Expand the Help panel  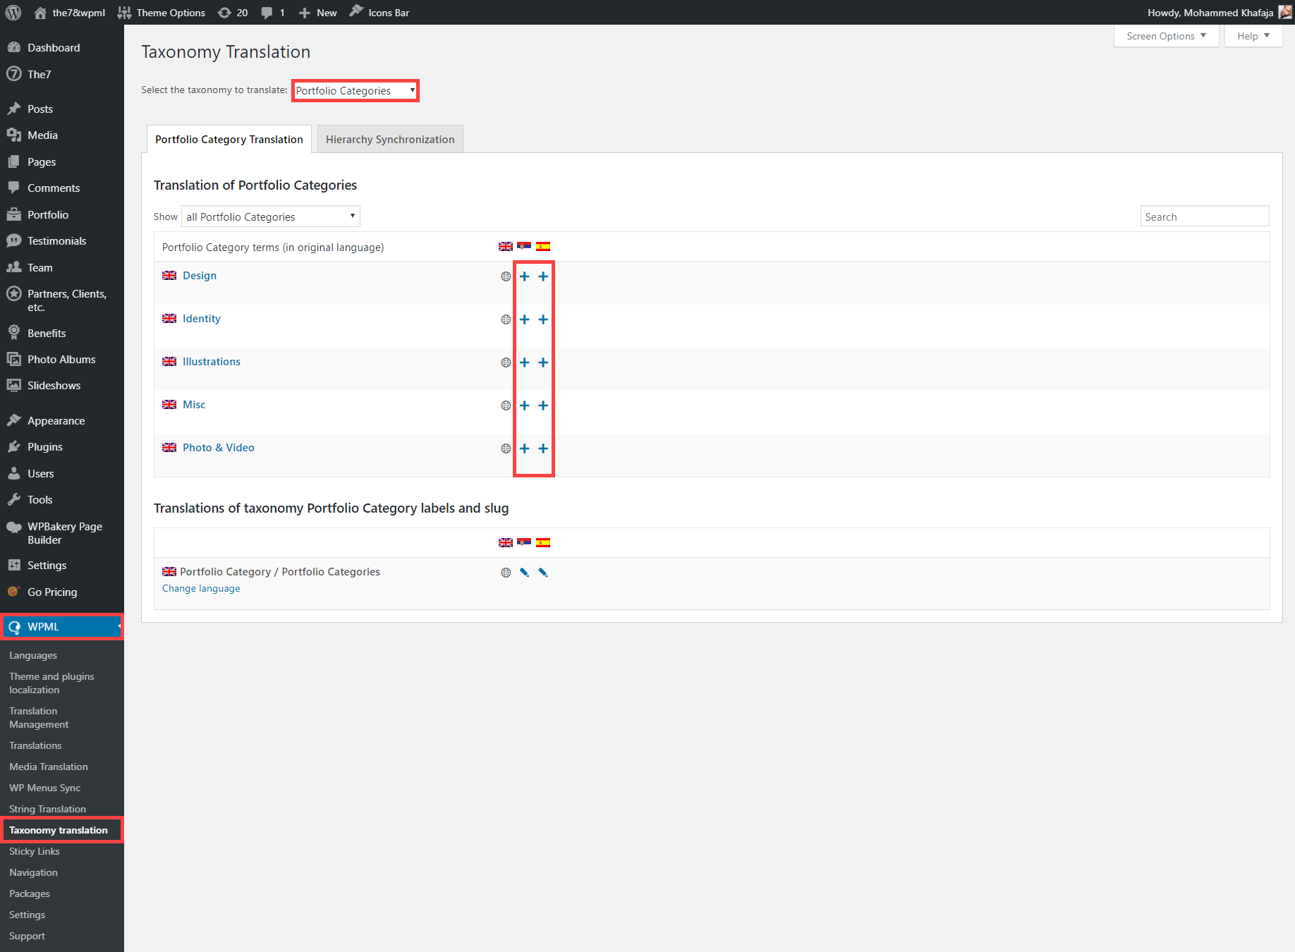coord(1253,36)
